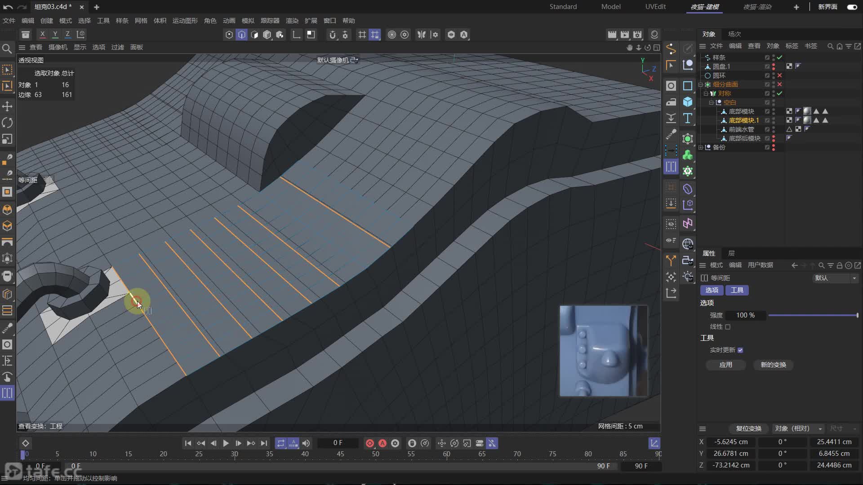Click 复位变换 button
The width and height of the screenshot is (863, 485).
[749, 428]
